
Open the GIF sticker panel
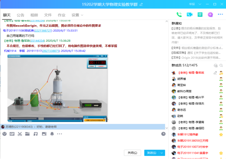[x=12, y=134]
